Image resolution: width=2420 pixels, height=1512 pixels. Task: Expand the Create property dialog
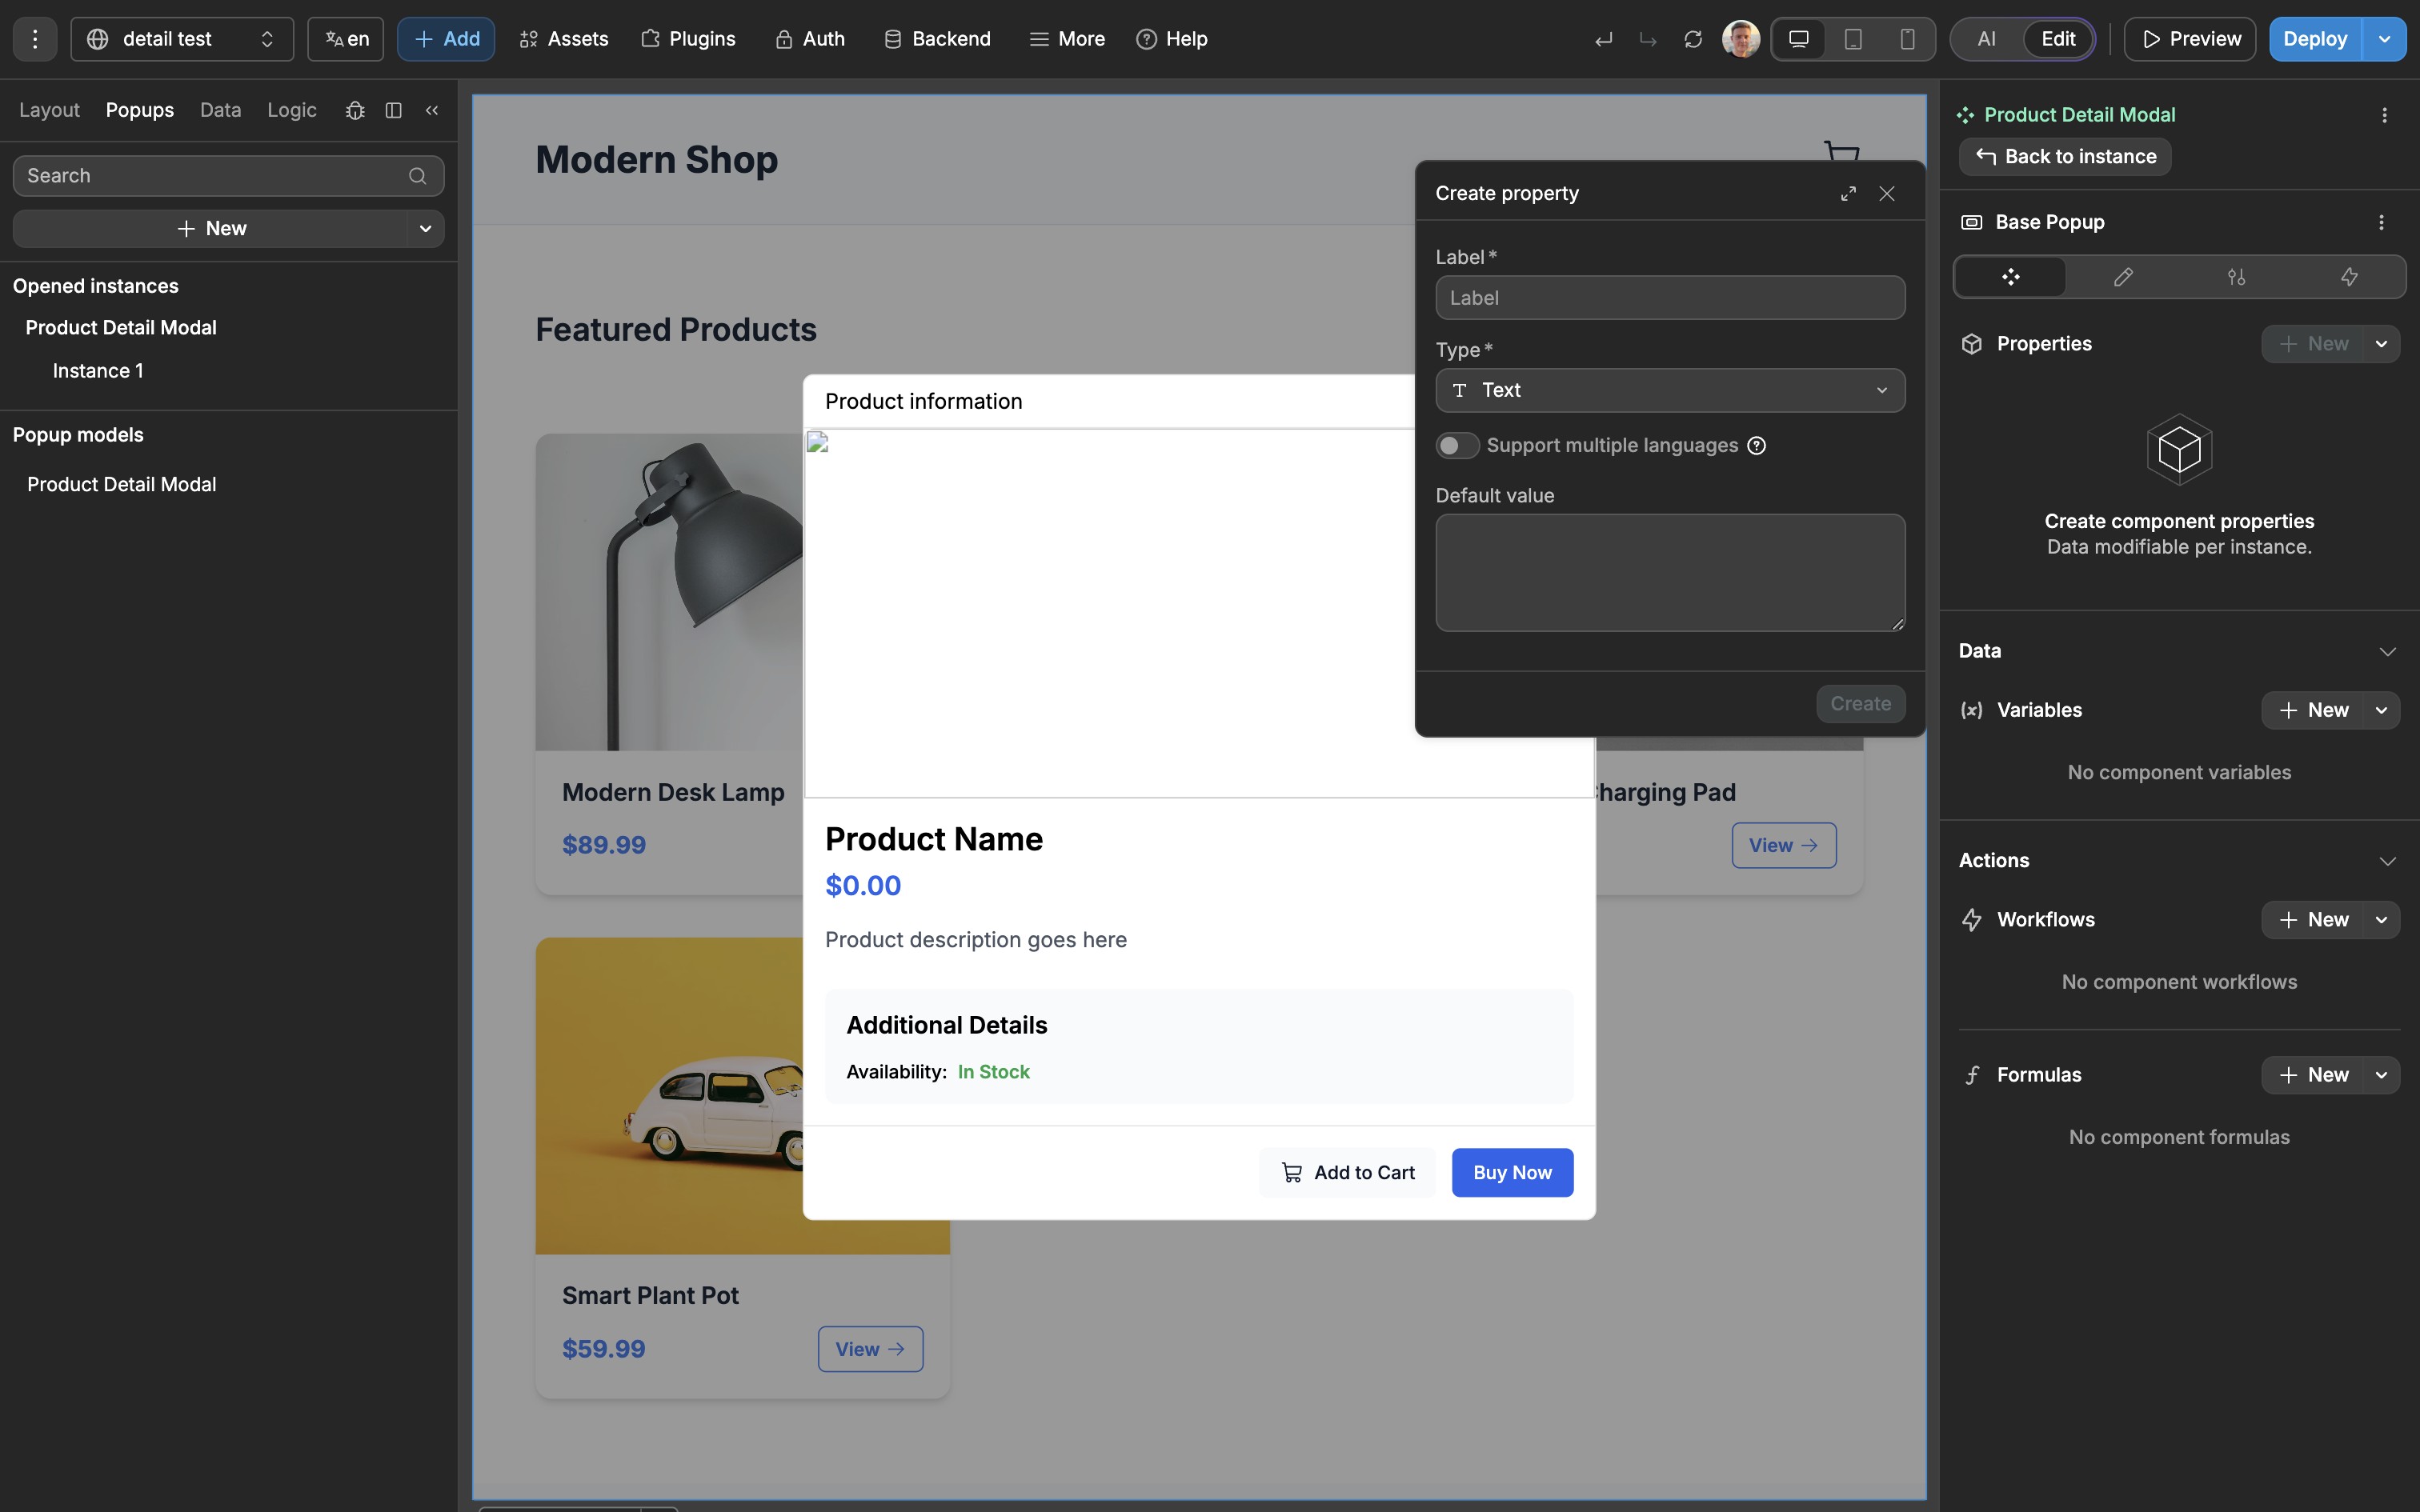(1848, 193)
